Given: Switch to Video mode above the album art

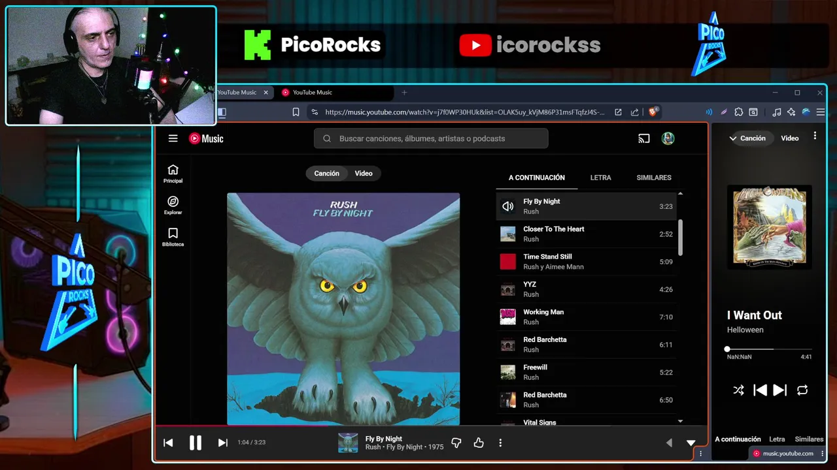Looking at the screenshot, I should (x=364, y=174).
